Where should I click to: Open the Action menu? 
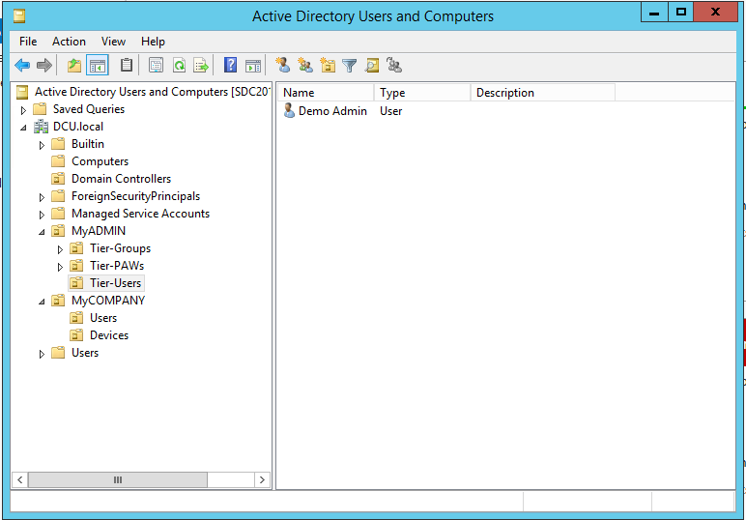click(69, 42)
